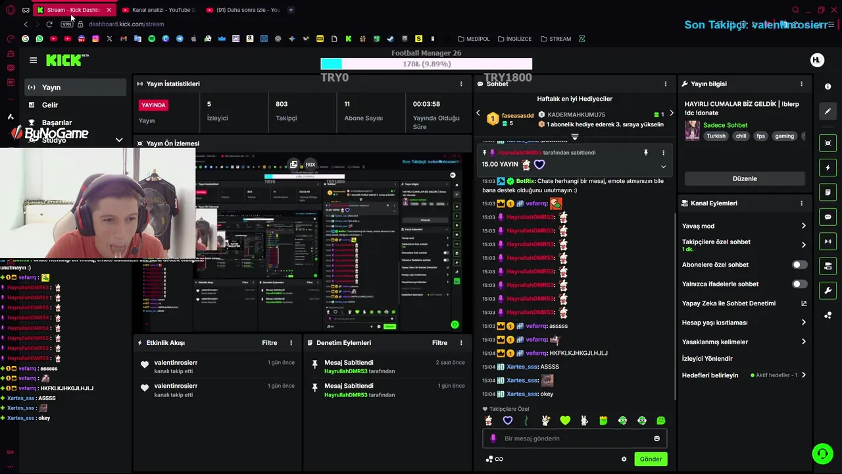Open emoji picker in chat input
The image size is (842, 474).
(656, 438)
